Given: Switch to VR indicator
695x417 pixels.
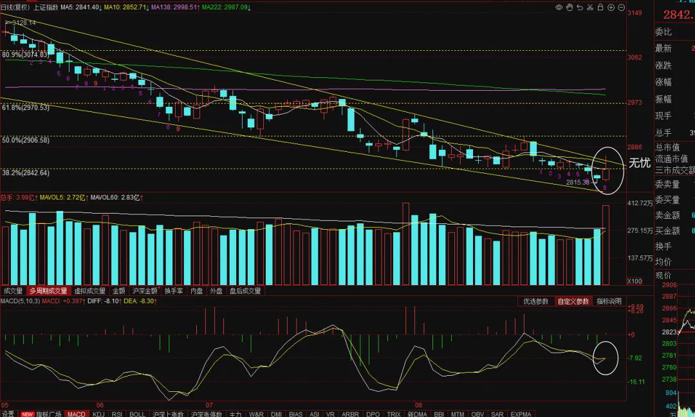Looking at the screenshot, I should click(x=330, y=414).
